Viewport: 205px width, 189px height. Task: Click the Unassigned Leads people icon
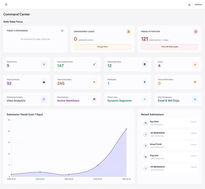tap(128, 32)
